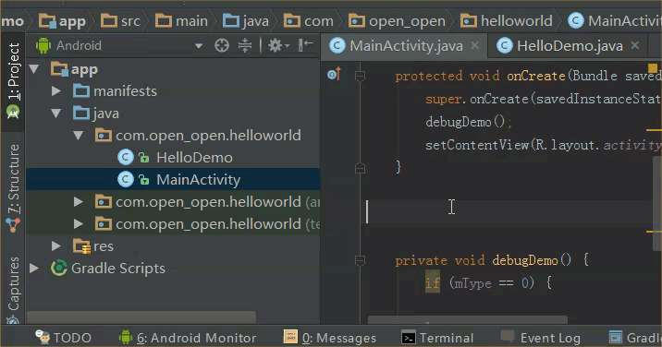The width and height of the screenshot is (662, 347).
Task: Click the override gutter icon beside onCreate
Action: coord(334,75)
